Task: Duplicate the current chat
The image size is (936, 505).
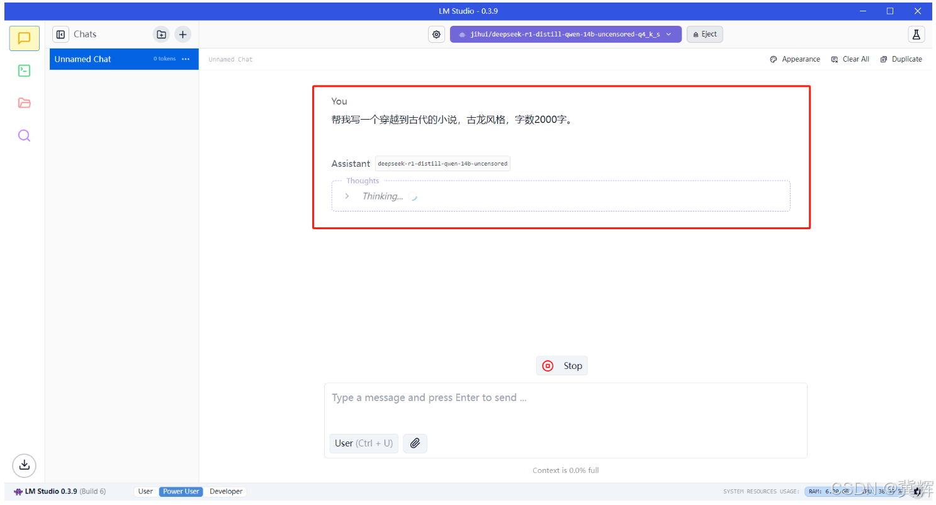Action: (901, 59)
